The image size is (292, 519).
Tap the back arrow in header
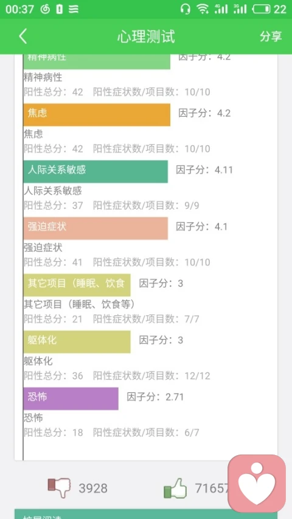click(23, 36)
